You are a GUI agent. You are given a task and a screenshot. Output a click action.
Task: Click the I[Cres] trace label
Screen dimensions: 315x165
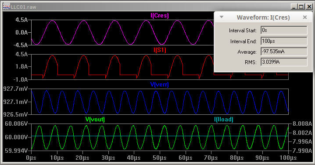[x=160, y=15]
